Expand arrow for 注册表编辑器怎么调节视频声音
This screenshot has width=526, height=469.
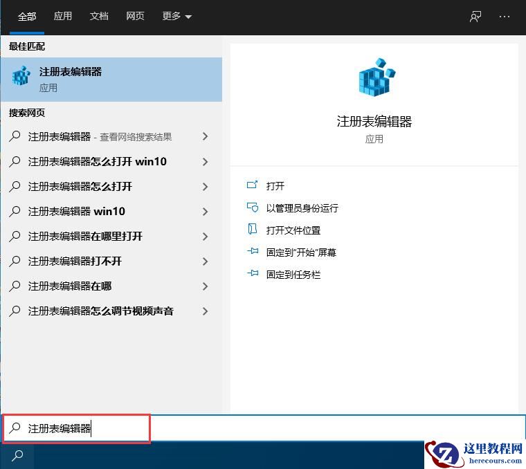point(205,311)
